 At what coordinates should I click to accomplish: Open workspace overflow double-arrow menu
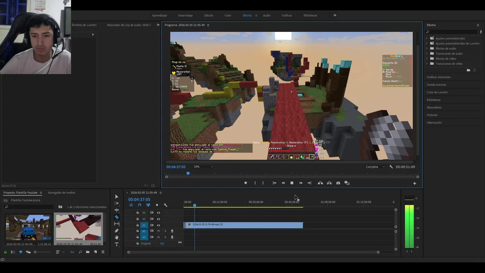pyautogui.click(x=335, y=16)
